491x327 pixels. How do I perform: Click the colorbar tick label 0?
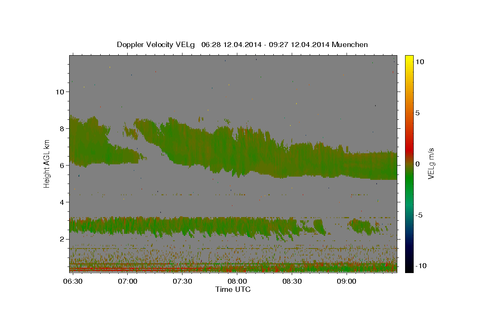418,164
